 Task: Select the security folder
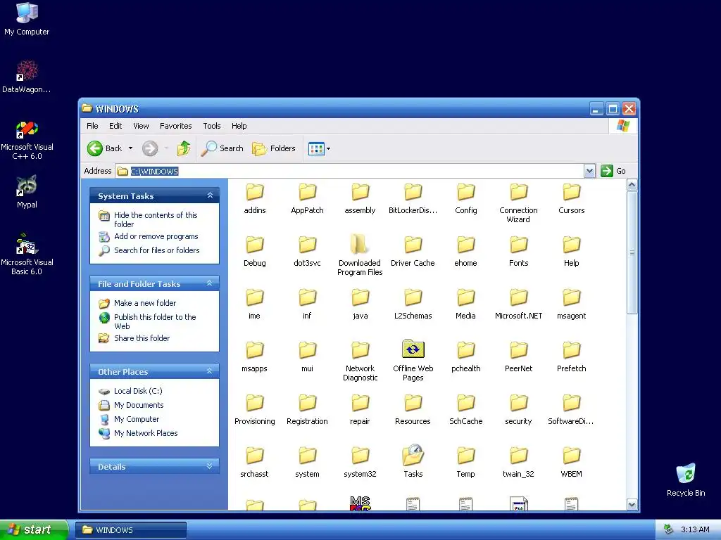click(x=518, y=410)
